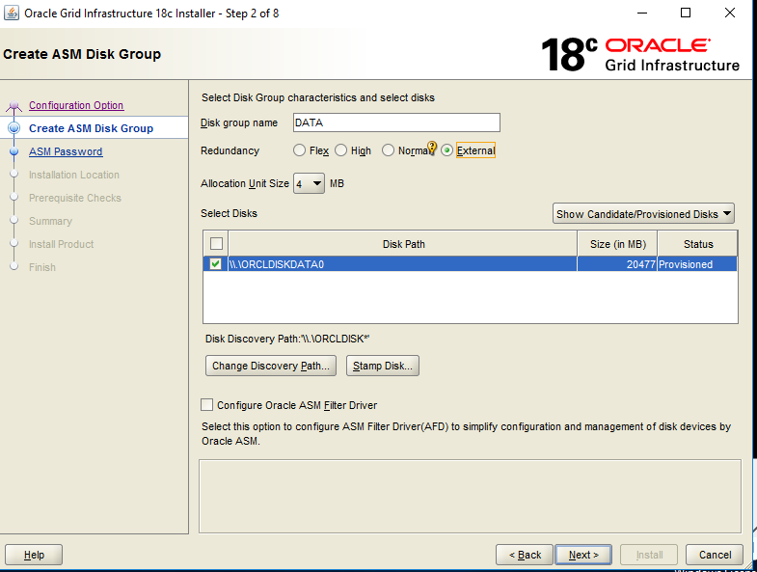Click Change Discovery Path button
Screen dimensions: 757x572
[271, 366]
